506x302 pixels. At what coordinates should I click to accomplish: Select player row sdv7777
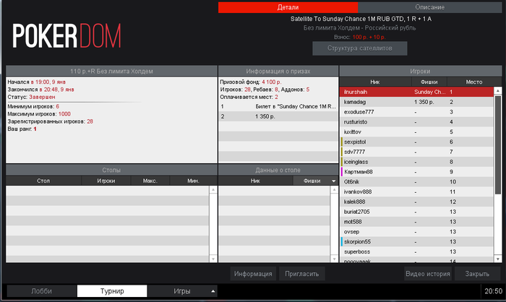coord(416,152)
